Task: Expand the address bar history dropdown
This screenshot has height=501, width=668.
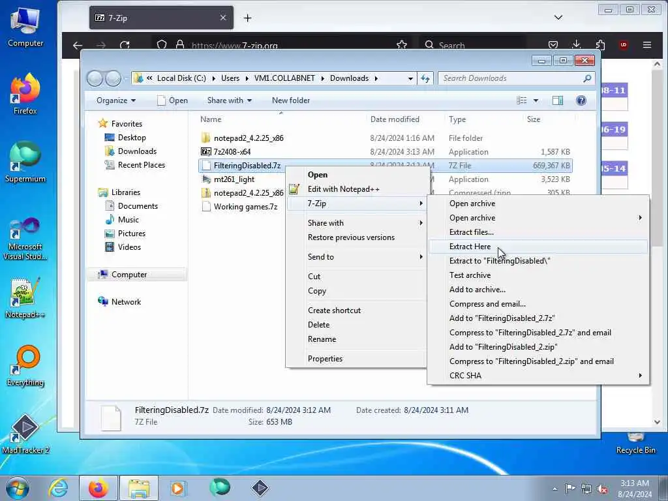Action: [x=410, y=78]
